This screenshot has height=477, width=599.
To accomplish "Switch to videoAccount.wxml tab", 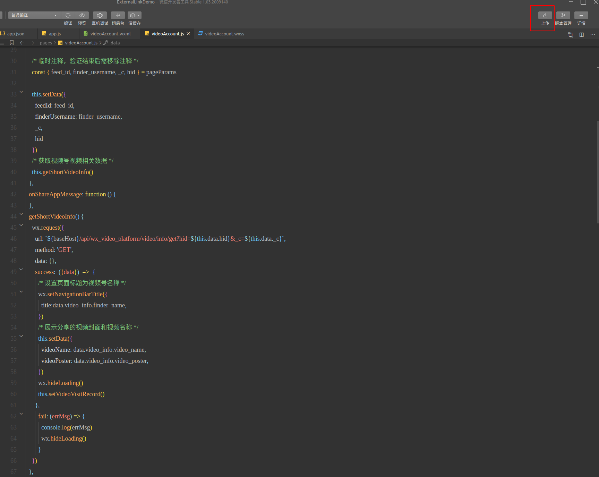I will point(110,34).
